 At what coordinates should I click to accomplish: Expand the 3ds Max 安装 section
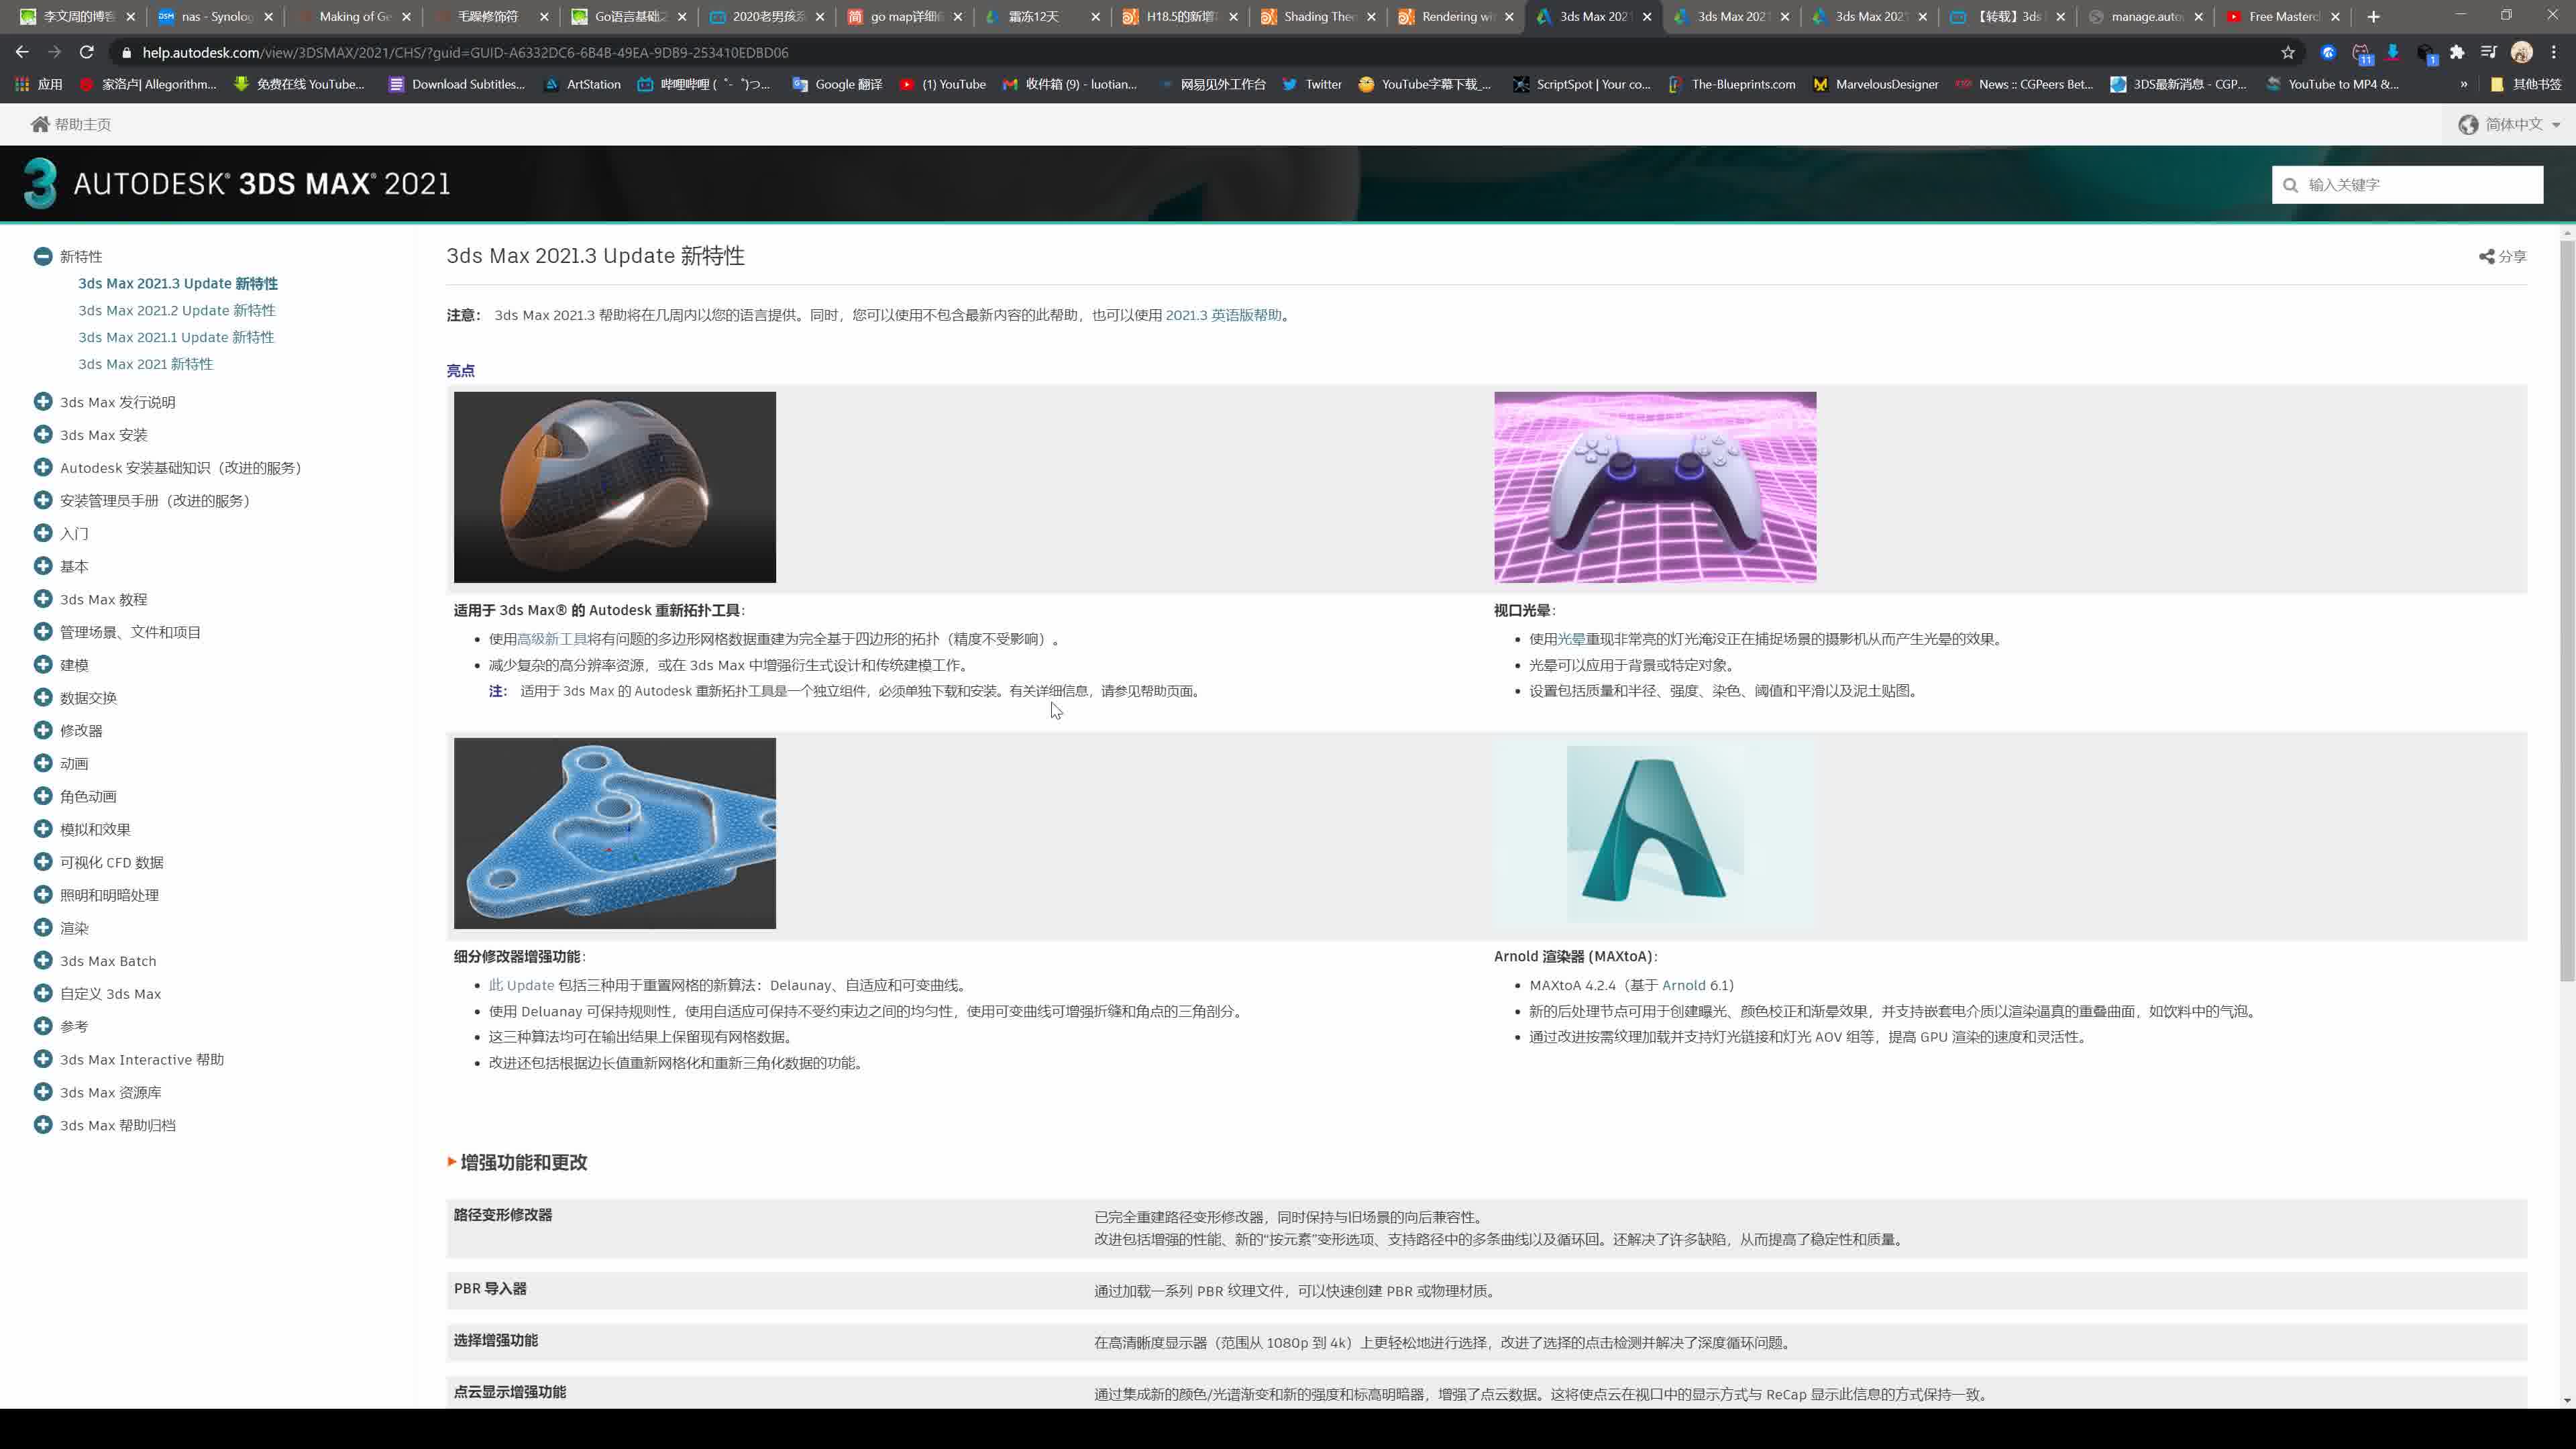coord(43,435)
